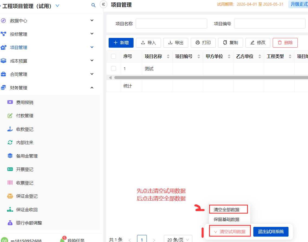Open the 20 条/页 page size dropdown
Viewport: 308px width, 242px height.
click(x=178, y=239)
